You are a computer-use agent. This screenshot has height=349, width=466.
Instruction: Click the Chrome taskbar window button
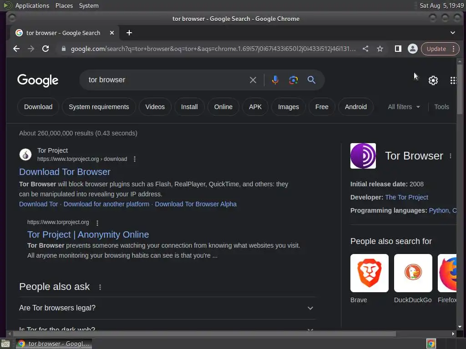(54, 344)
